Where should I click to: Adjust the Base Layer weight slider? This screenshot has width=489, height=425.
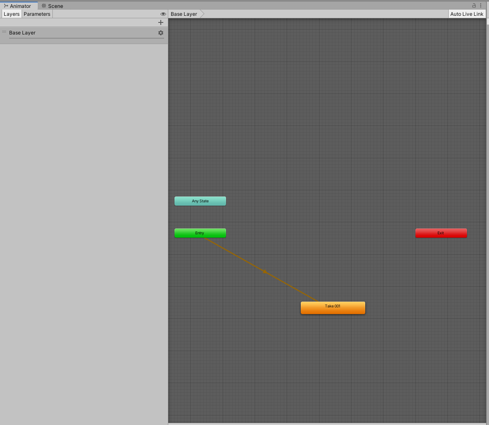click(x=86, y=38)
